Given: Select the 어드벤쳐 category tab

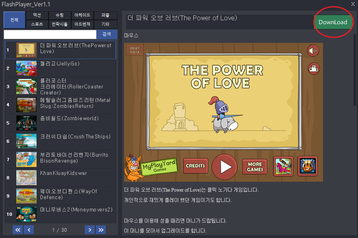Looking at the screenshot, I should [82, 24].
